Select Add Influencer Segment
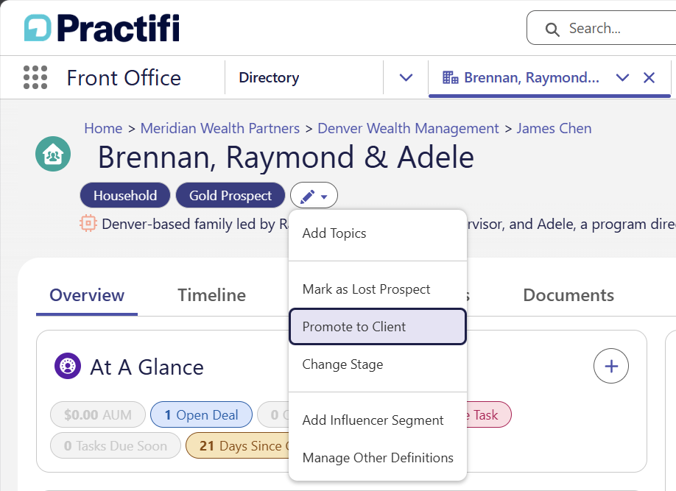This screenshot has height=491, width=676. click(378, 420)
